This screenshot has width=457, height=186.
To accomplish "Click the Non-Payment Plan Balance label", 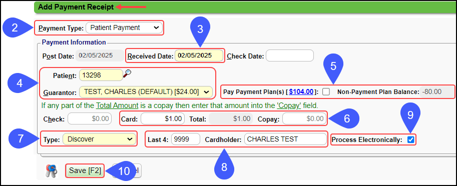I will click(377, 92).
